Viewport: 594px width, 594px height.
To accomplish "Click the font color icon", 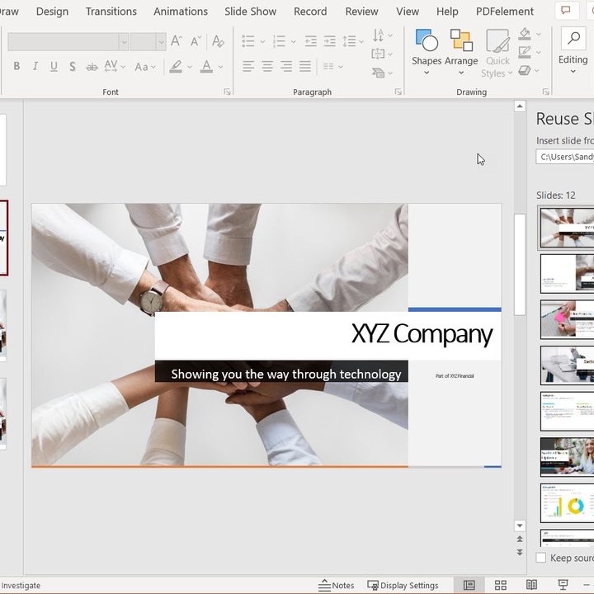I will 206,67.
